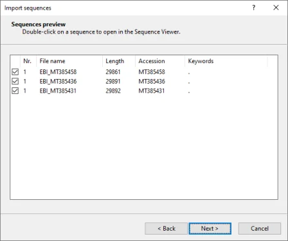Screen dimensions: 288x241
Task: Sort by the Keywords column header
Action: coord(226,61)
